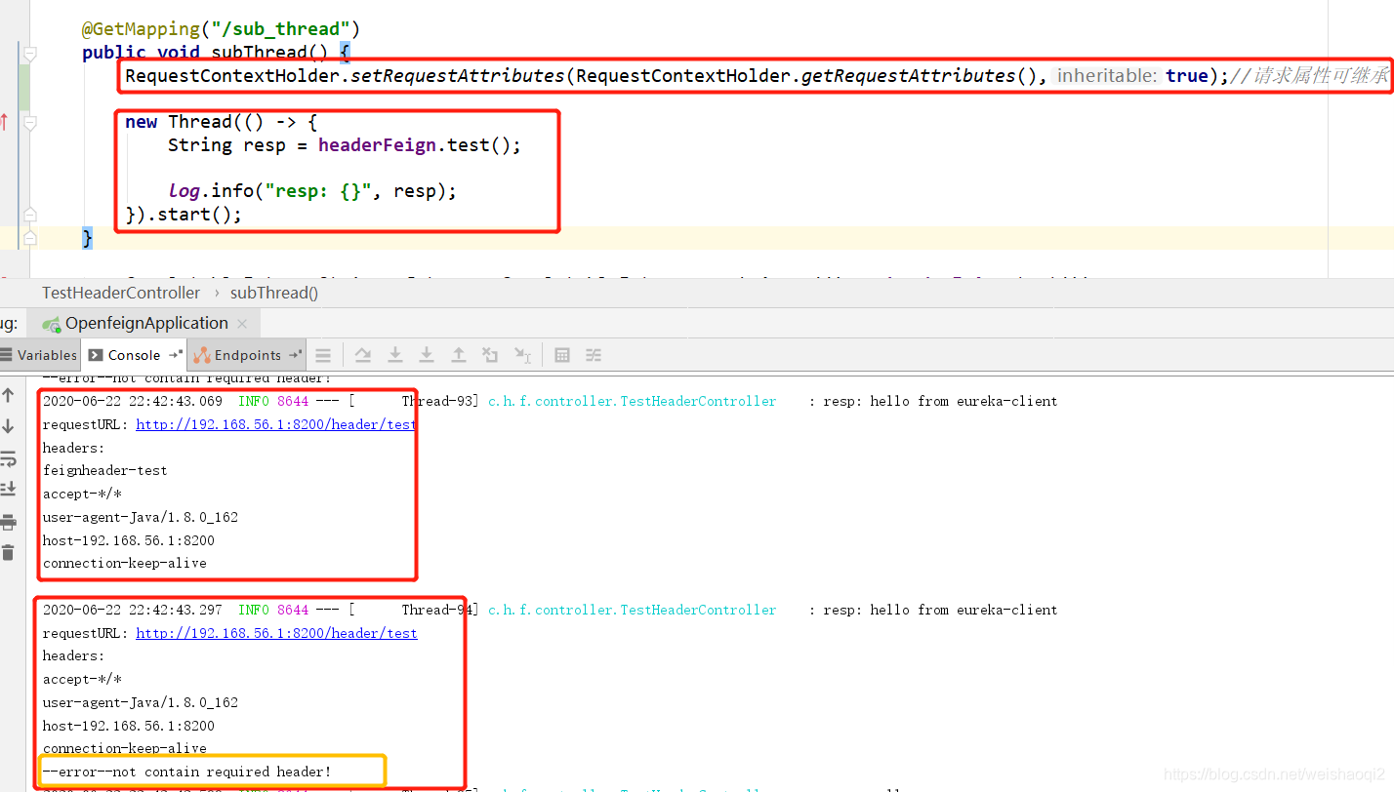Image resolution: width=1394 pixels, height=792 pixels.
Task: Close the OpenfeignApplication debug tab
Action: point(242,324)
